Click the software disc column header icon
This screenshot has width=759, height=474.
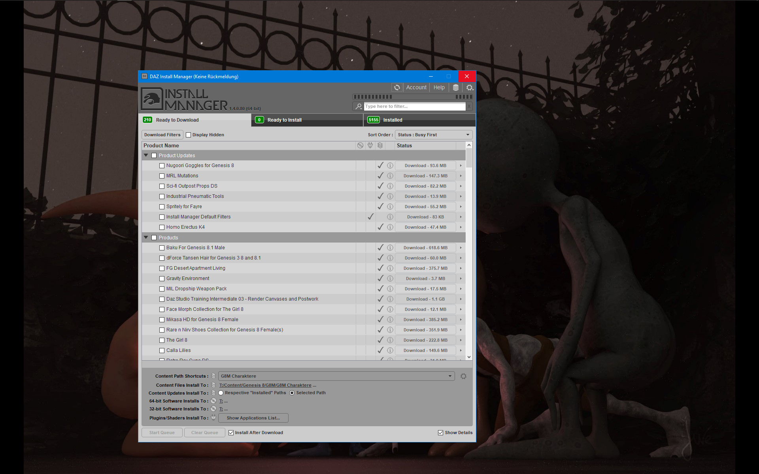[360, 145]
